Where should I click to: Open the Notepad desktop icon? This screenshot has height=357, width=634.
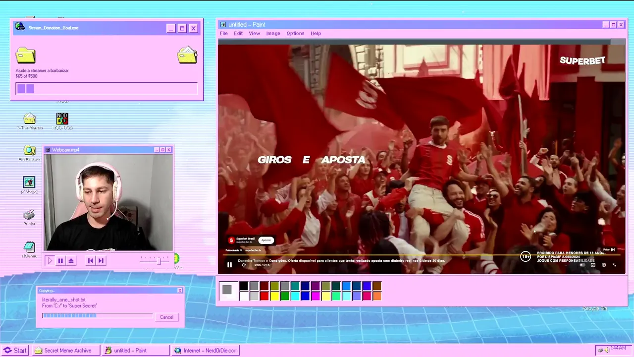[29, 249]
